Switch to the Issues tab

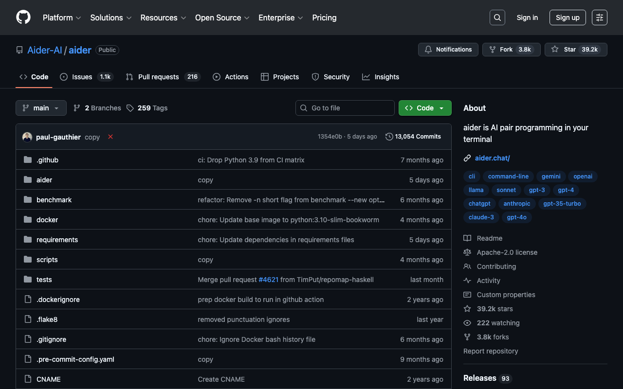click(x=82, y=77)
